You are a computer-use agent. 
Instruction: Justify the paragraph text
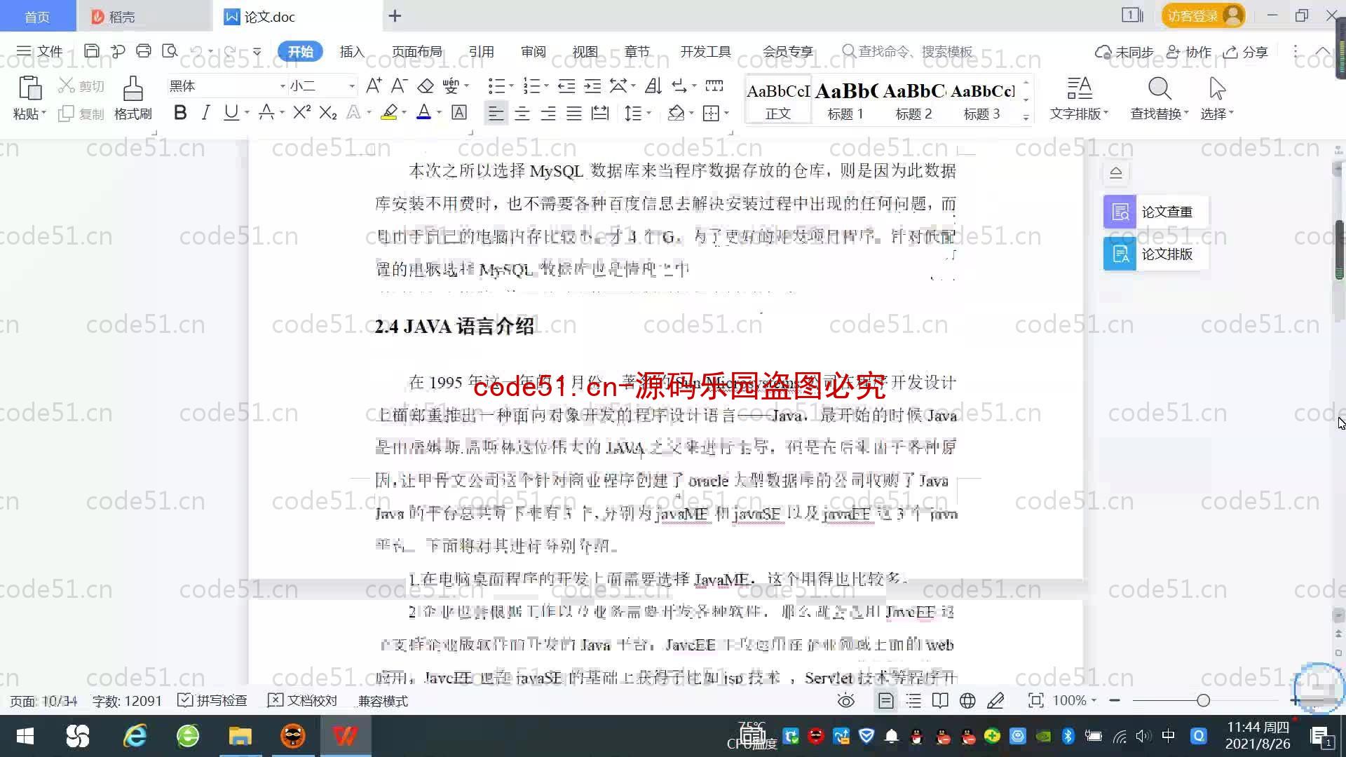574,113
